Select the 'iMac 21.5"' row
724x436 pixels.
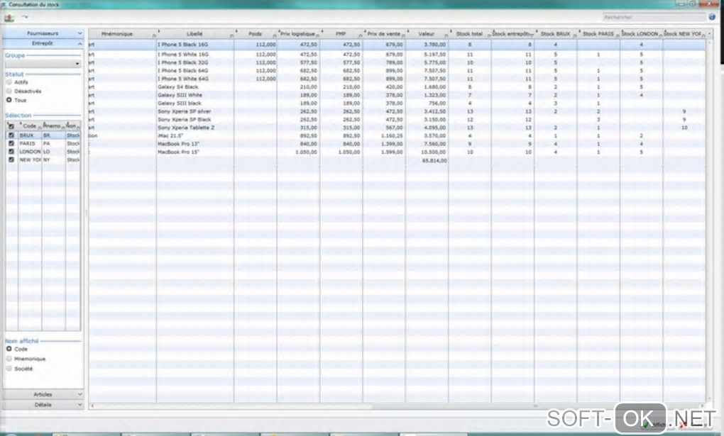pos(397,135)
